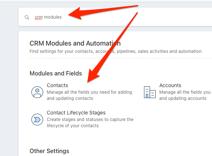212x156 pixels.
Task: Click the "Other Settings" section heading
Action: coord(49,151)
